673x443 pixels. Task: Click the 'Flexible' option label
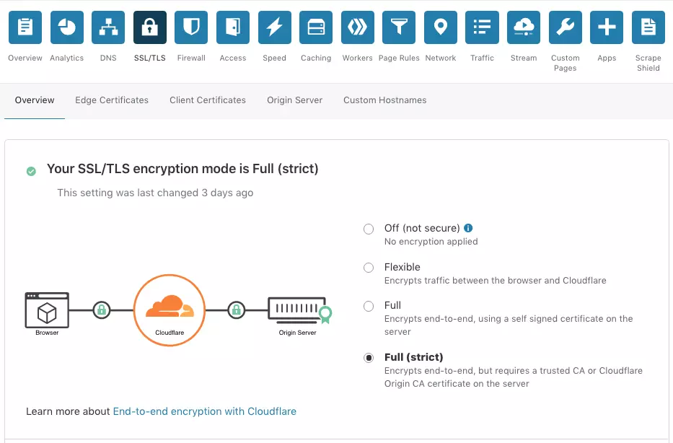click(403, 267)
